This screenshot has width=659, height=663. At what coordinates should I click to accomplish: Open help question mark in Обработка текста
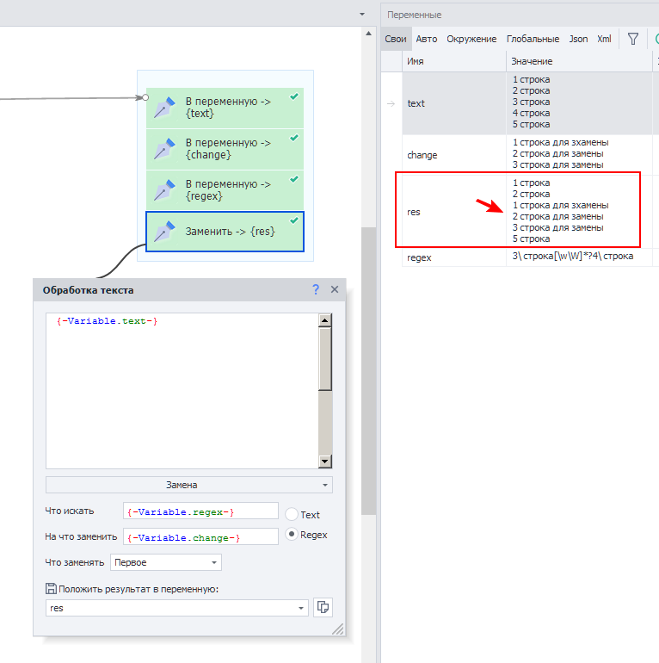316,289
